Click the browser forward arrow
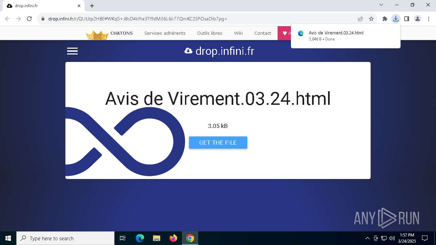Viewport: 436px width, 245px height. pyautogui.click(x=18, y=19)
